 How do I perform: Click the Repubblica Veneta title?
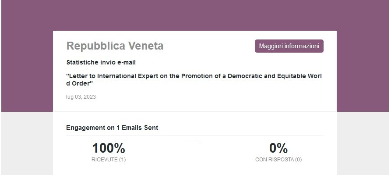click(115, 46)
